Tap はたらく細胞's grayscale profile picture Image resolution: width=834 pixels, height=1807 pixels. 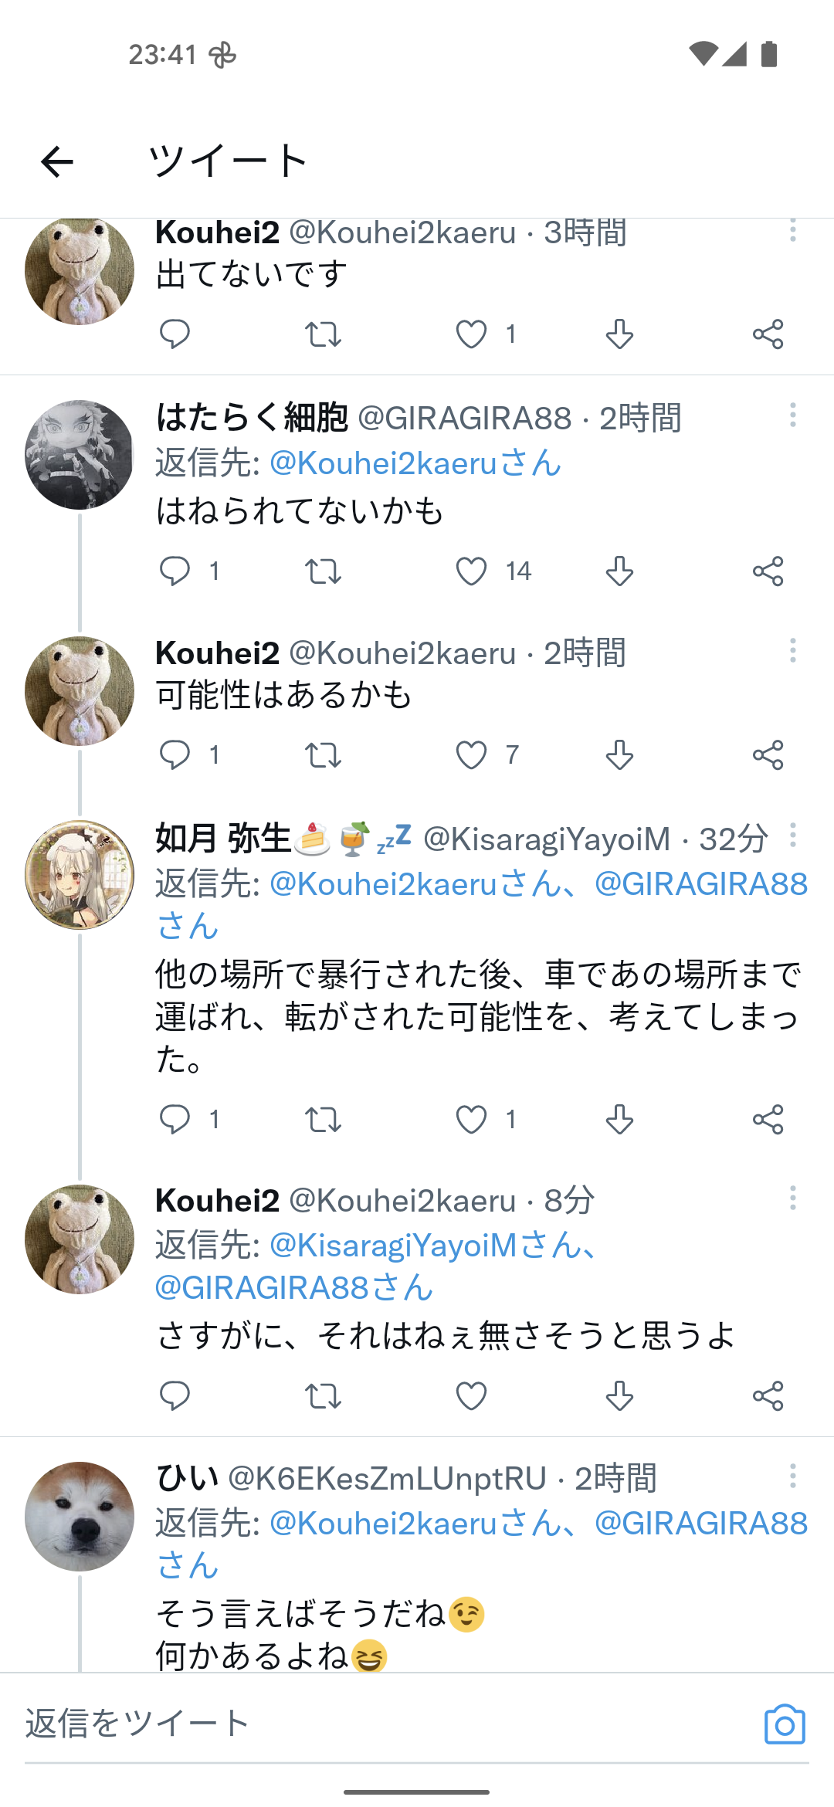(80, 455)
